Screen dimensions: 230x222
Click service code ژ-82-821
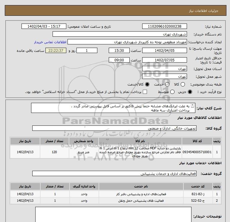pyautogui.click(x=198, y=194)
